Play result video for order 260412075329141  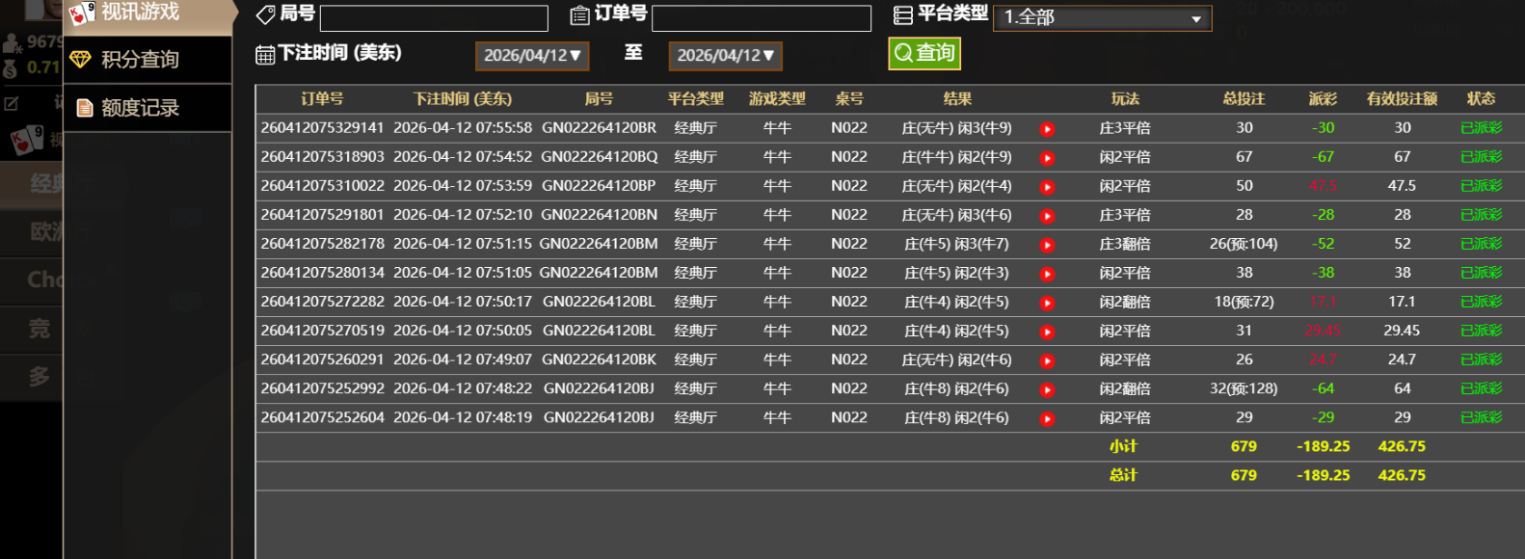[x=1047, y=129]
